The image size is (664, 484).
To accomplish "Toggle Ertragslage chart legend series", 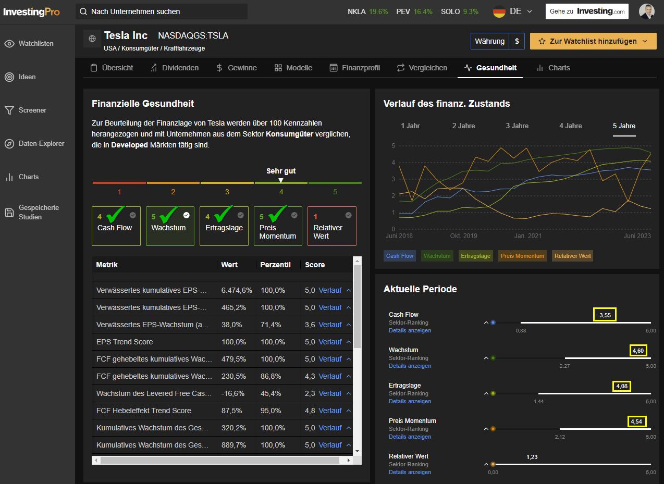I will click(475, 256).
